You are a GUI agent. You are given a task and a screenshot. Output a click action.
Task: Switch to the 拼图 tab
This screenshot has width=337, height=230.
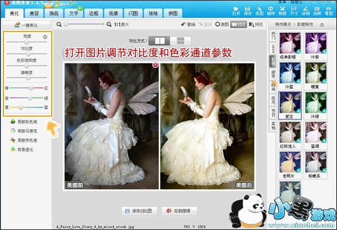point(173,13)
